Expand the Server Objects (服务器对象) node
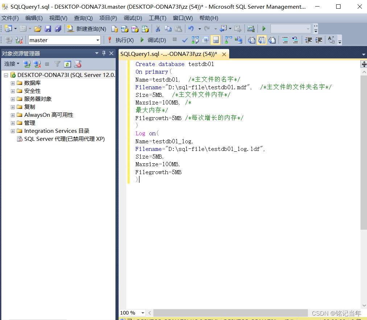The height and width of the screenshot is (320, 367). 13,99
